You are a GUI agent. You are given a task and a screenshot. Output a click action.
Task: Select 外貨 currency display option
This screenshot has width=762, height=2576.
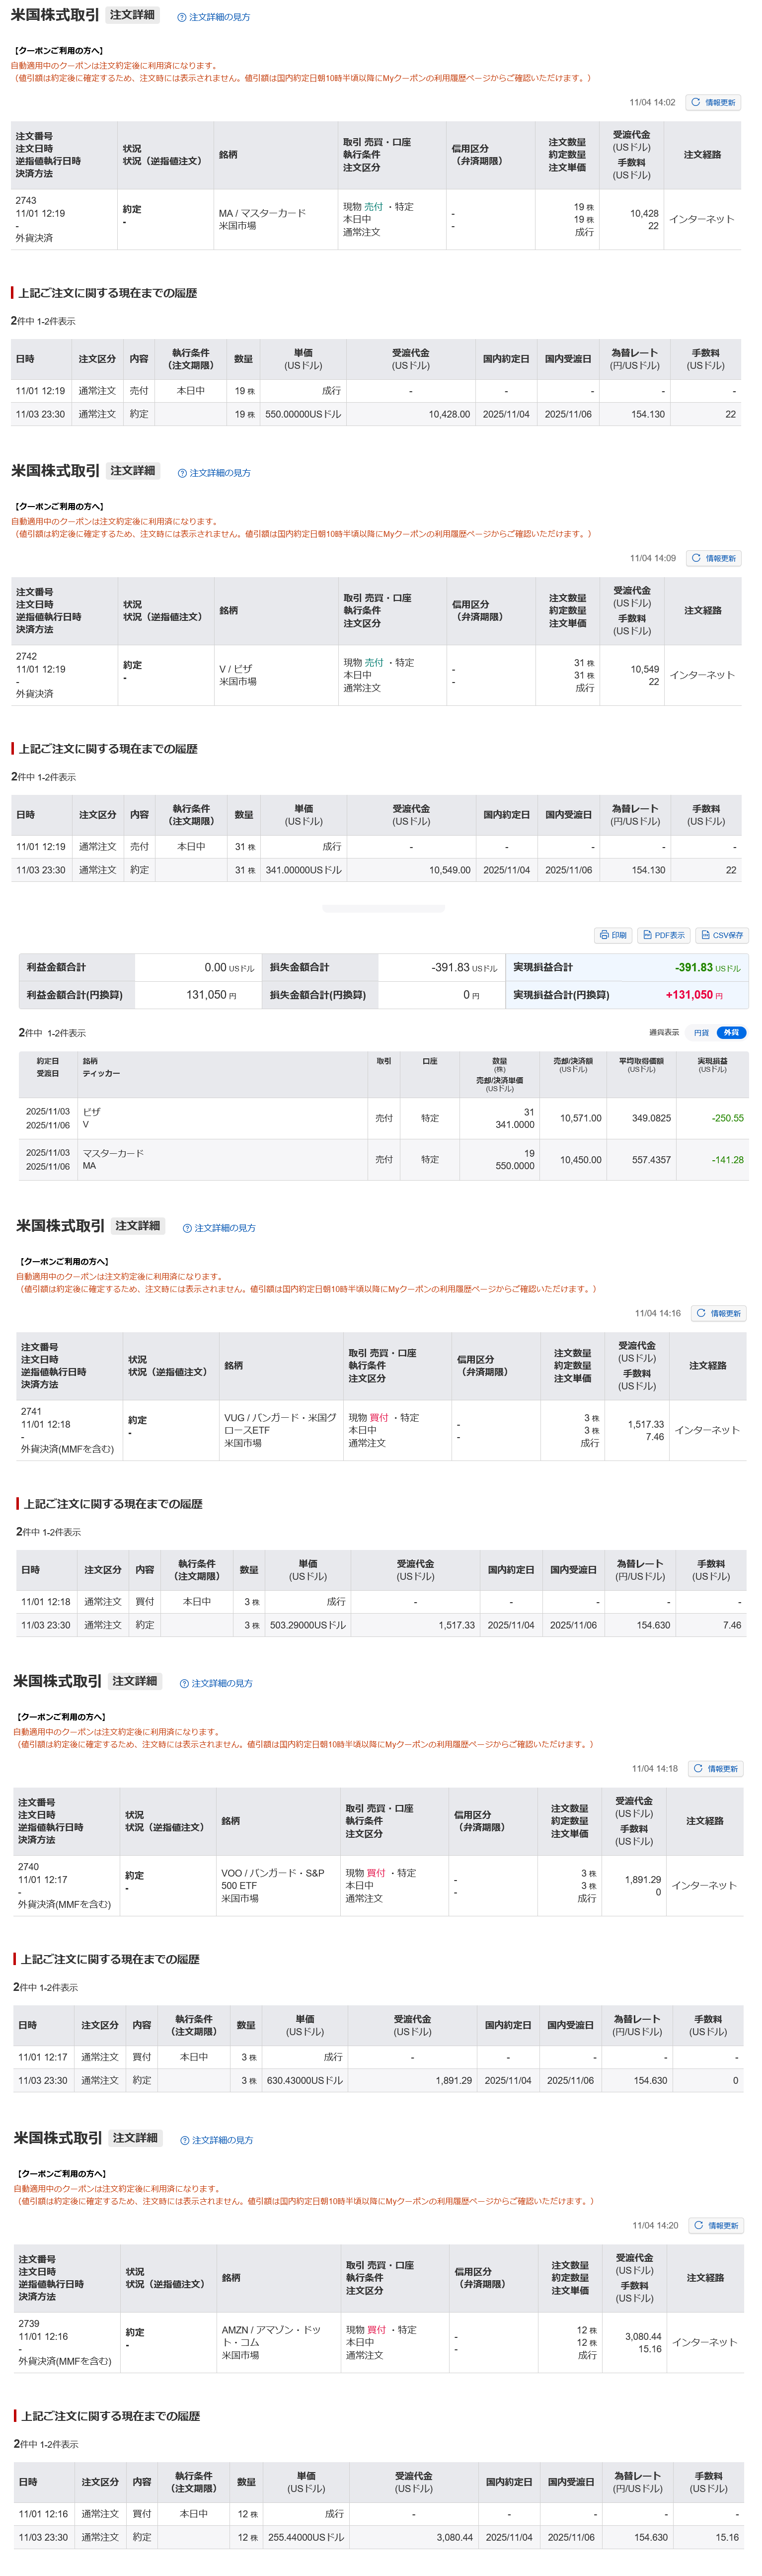click(732, 1032)
